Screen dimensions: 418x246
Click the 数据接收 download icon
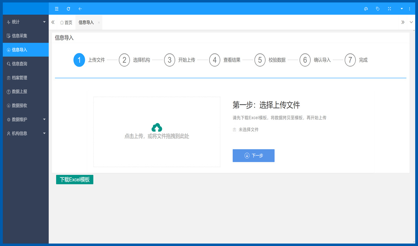point(9,105)
